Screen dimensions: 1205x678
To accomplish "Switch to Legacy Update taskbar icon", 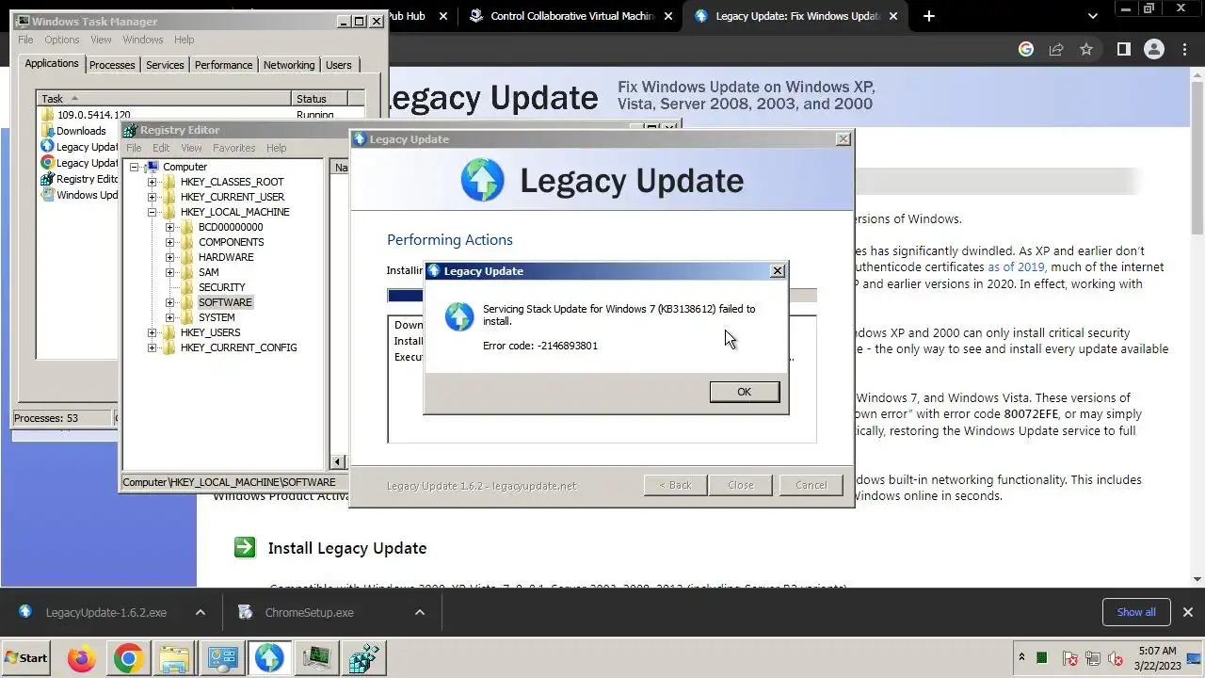I will pos(269,658).
